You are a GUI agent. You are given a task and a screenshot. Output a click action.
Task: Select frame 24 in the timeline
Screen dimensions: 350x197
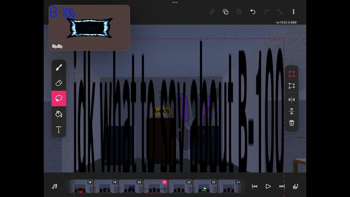[230, 186]
